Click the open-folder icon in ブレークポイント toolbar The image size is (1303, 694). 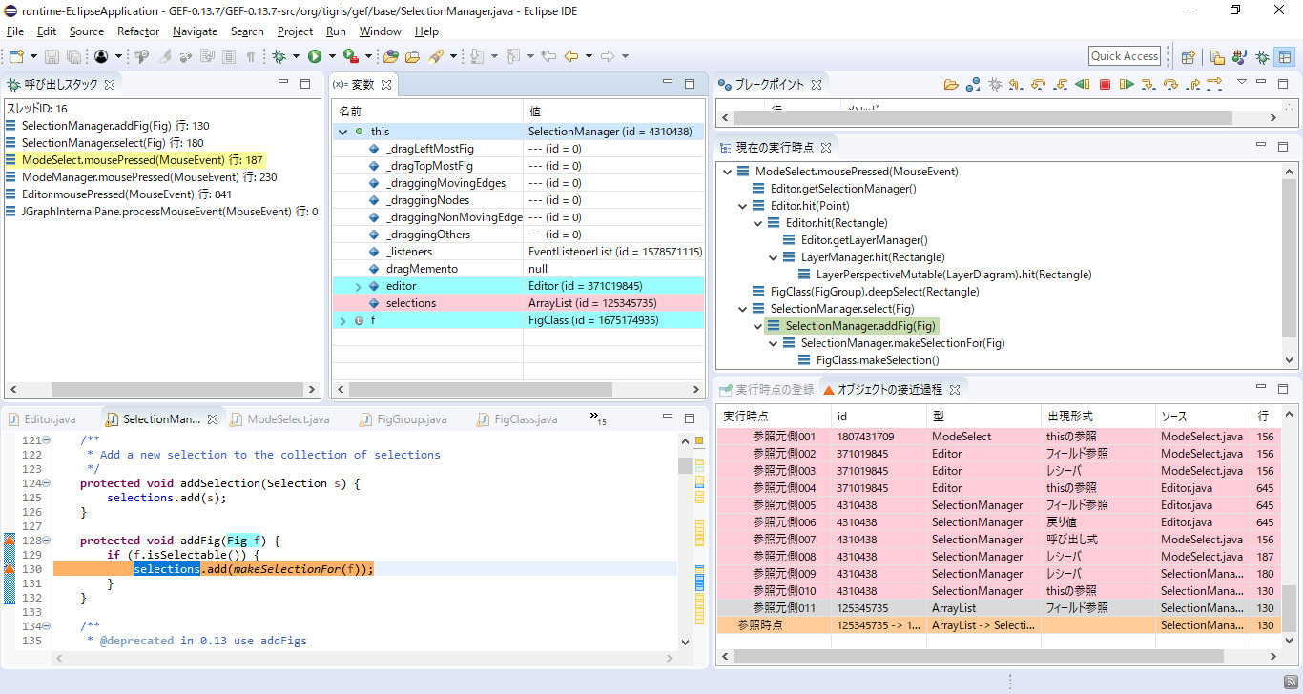click(x=951, y=84)
